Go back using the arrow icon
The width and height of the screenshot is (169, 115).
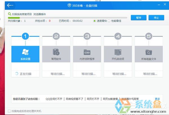[10, 5]
